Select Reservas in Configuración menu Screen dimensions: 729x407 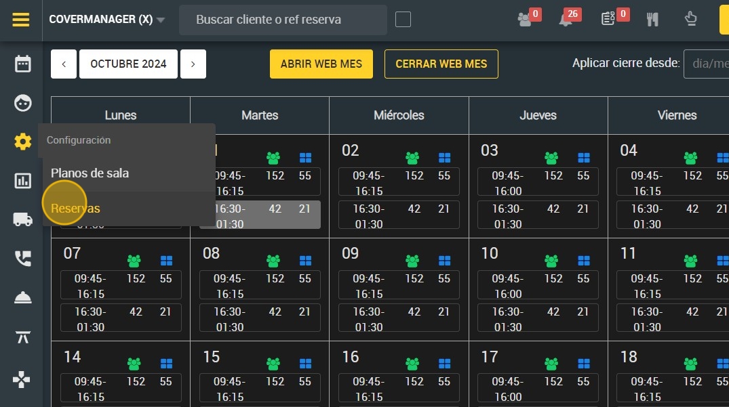[x=75, y=209]
